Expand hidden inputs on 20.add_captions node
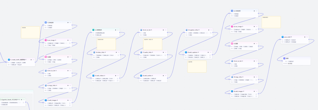The width and height of the screenshot is (318, 110). (210, 55)
